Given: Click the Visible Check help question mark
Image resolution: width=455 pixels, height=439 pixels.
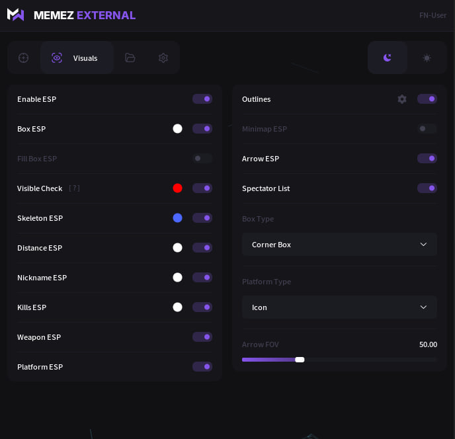Looking at the screenshot, I should [x=75, y=188].
